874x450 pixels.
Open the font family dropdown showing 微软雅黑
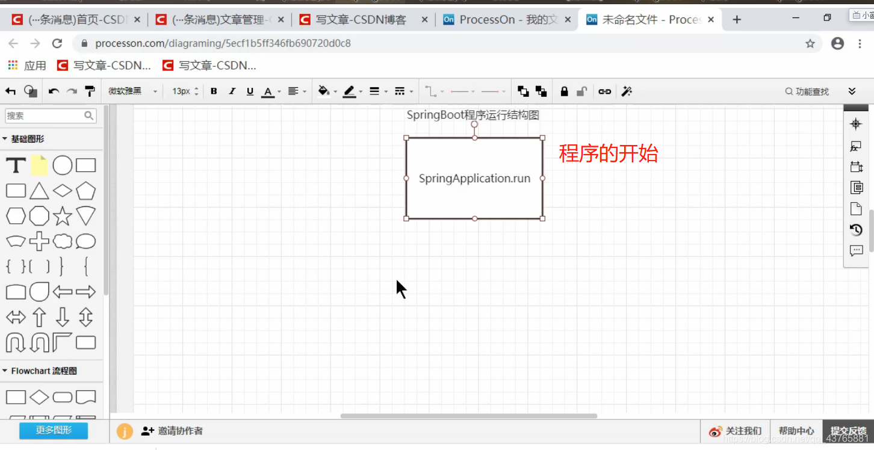126,91
